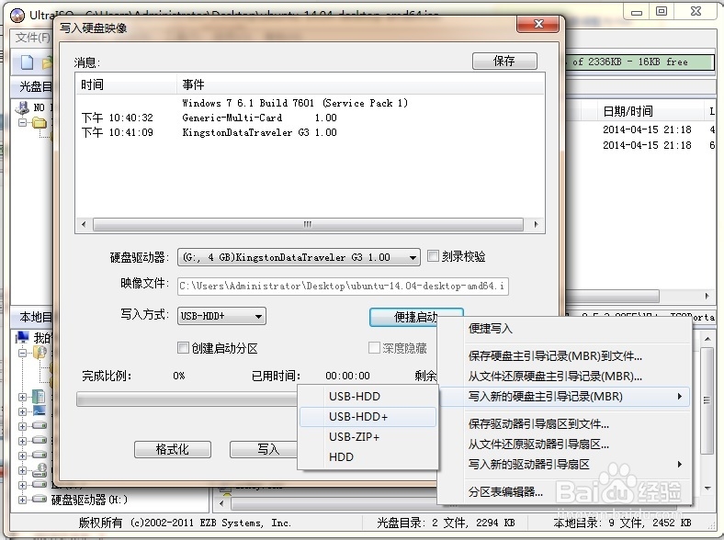Click scroll-up arrow of UltraISO local pane
Screen dimensions: 724x540
(x=707, y=339)
